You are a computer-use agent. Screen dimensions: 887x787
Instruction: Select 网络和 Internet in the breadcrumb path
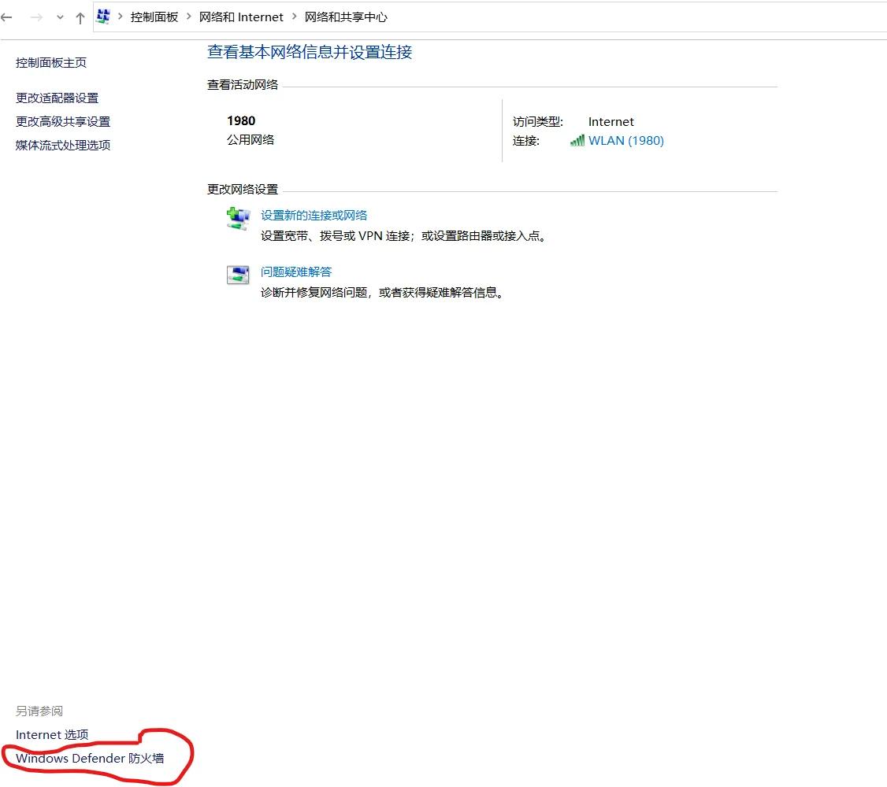pos(241,17)
